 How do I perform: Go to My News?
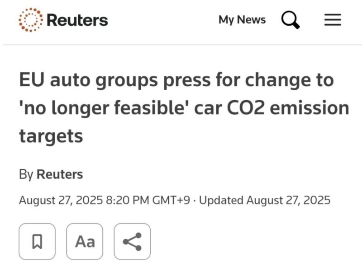(242, 20)
